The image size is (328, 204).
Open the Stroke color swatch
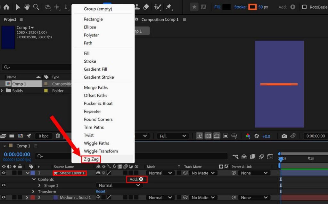pyautogui.click(x=252, y=7)
